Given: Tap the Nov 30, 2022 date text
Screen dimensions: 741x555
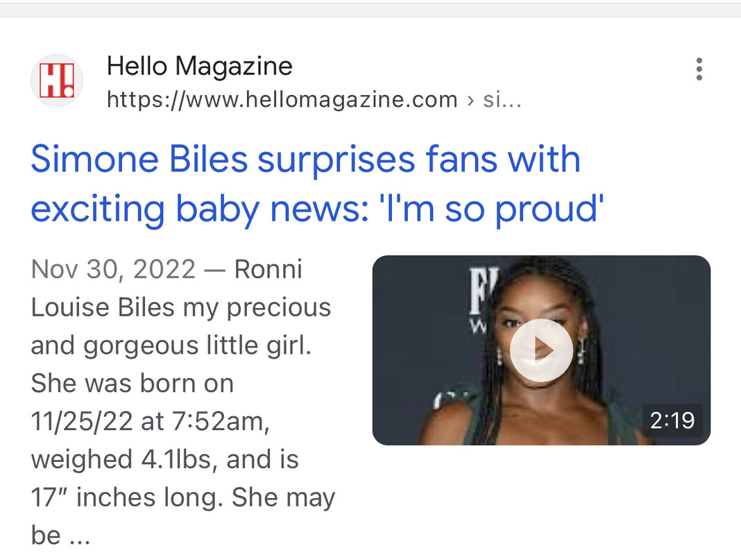Looking at the screenshot, I should pos(113,269).
